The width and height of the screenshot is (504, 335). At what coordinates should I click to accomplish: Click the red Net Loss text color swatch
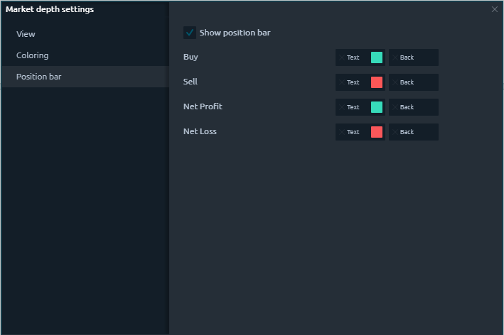point(377,132)
